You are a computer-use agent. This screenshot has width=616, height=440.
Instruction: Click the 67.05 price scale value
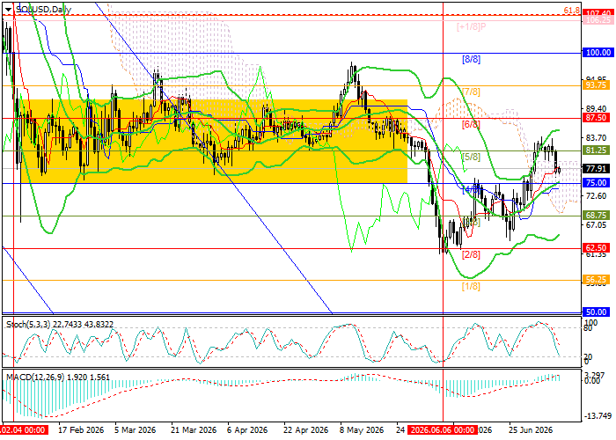(x=596, y=224)
